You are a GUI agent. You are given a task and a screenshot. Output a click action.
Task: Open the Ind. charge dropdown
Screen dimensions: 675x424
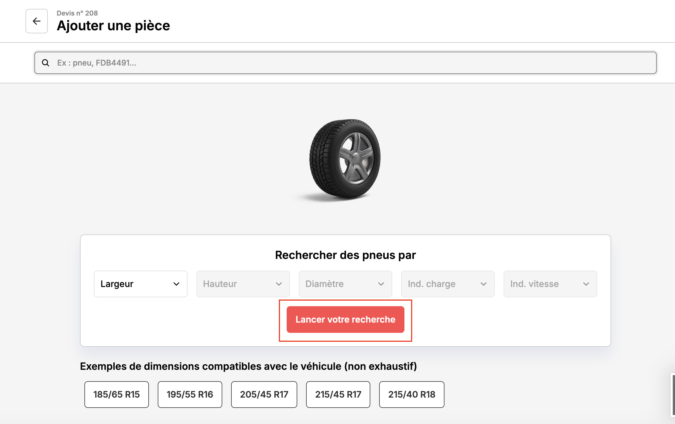(448, 284)
